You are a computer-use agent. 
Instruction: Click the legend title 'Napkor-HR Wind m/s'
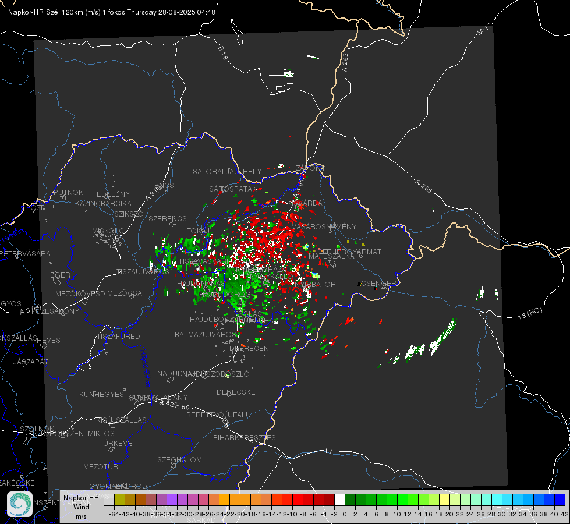(81, 507)
